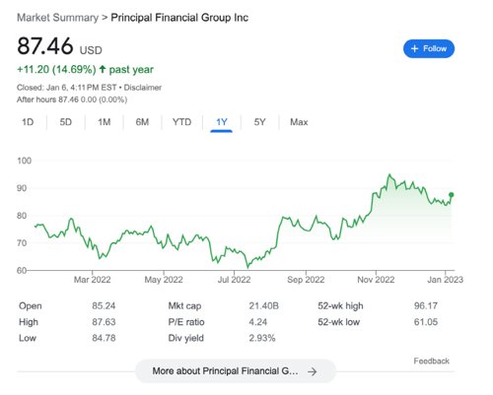Click the Feedback link
The width and height of the screenshot is (493, 395).
click(x=431, y=361)
